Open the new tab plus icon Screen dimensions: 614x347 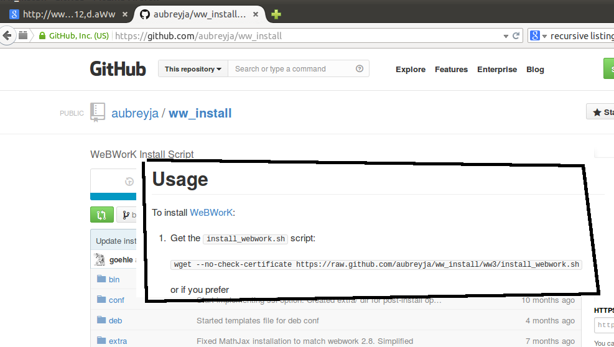pos(276,14)
